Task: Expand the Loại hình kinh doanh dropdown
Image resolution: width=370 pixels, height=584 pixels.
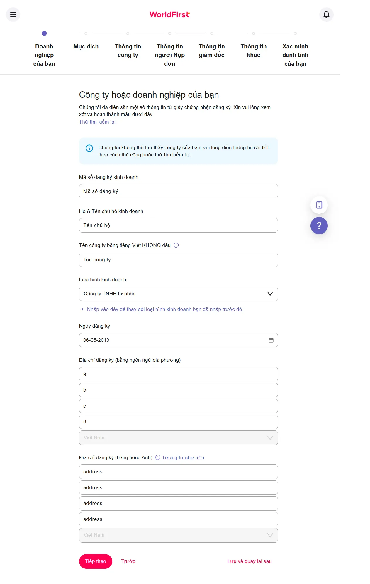Action: pos(178,294)
